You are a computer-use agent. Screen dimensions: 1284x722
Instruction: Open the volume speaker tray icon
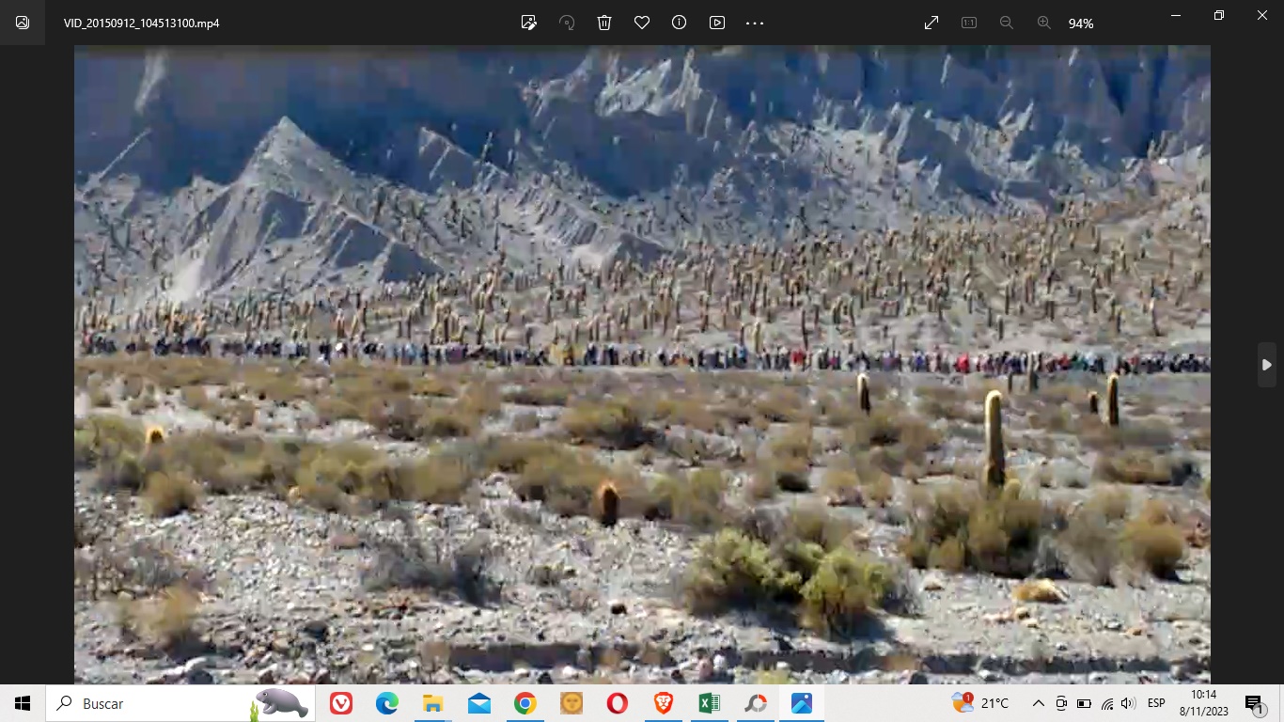[x=1128, y=703]
